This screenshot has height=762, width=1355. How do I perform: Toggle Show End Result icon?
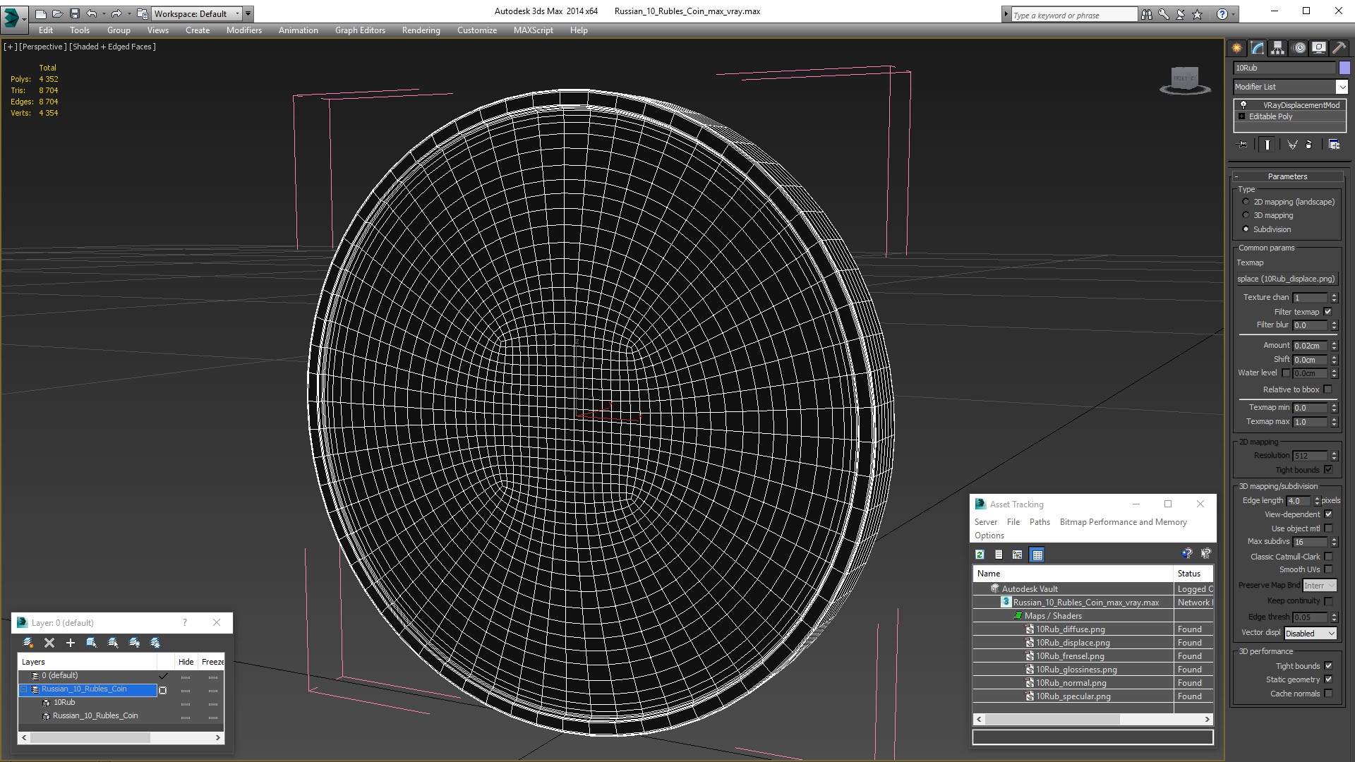pos(1267,145)
